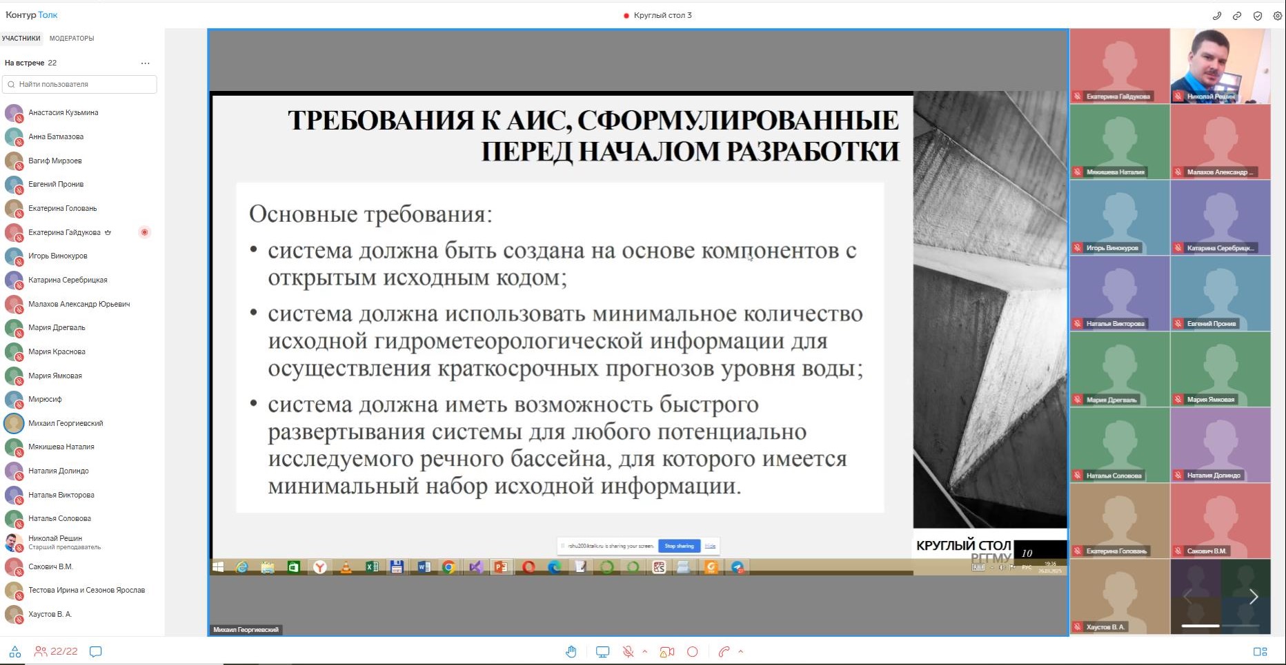Click Наталья Викторова video tile

1120,294
